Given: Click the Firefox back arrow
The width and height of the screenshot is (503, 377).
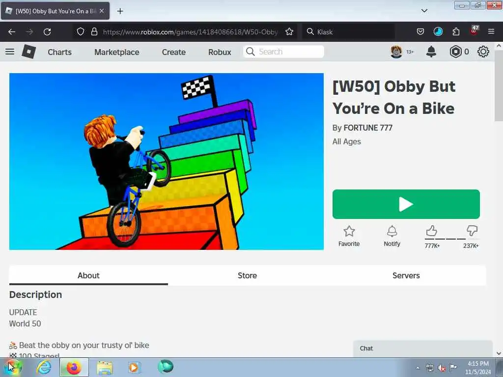Looking at the screenshot, I should (x=12, y=32).
